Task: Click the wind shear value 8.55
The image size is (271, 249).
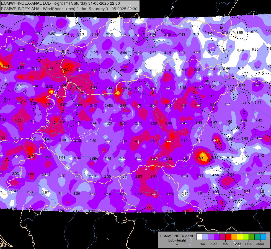Action: [240, 32]
